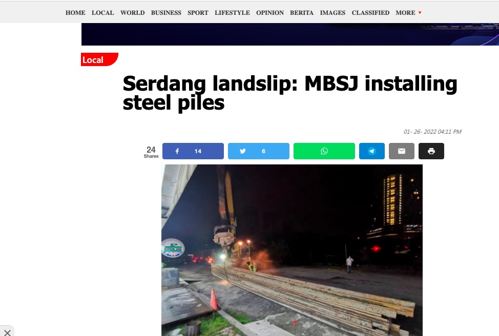Click the red Local category tag

(x=99, y=59)
